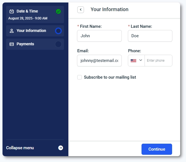Click into the Last Name field
This screenshot has height=162, width=186.
[150, 36]
